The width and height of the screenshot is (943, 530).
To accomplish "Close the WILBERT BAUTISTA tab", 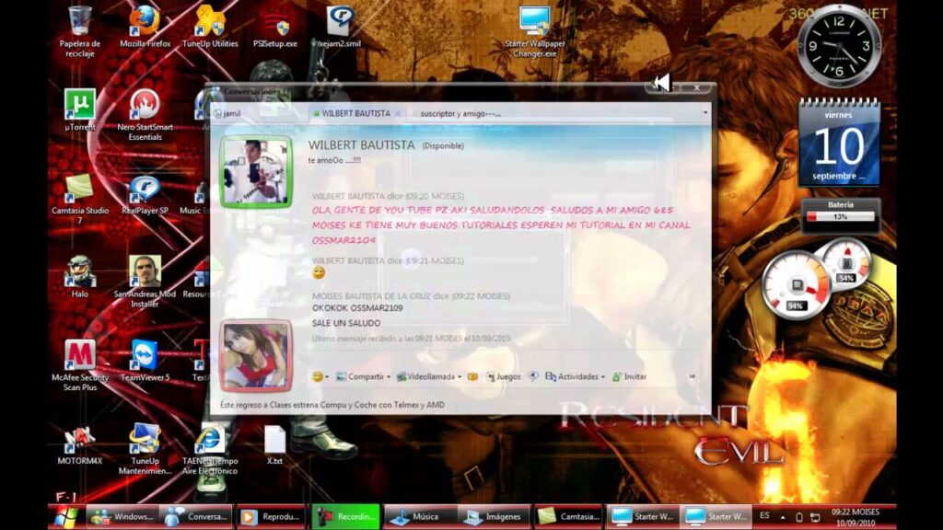I will pos(399,113).
